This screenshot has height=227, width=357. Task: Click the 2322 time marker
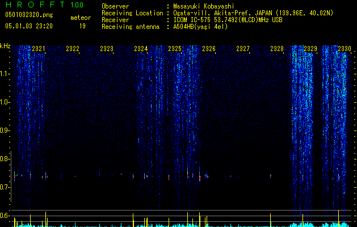73,48
